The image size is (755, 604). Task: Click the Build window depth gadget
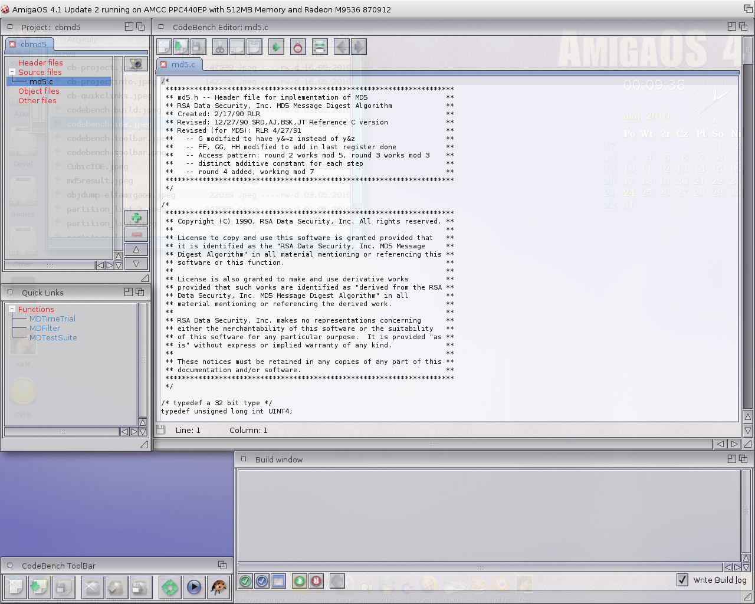[x=743, y=459]
